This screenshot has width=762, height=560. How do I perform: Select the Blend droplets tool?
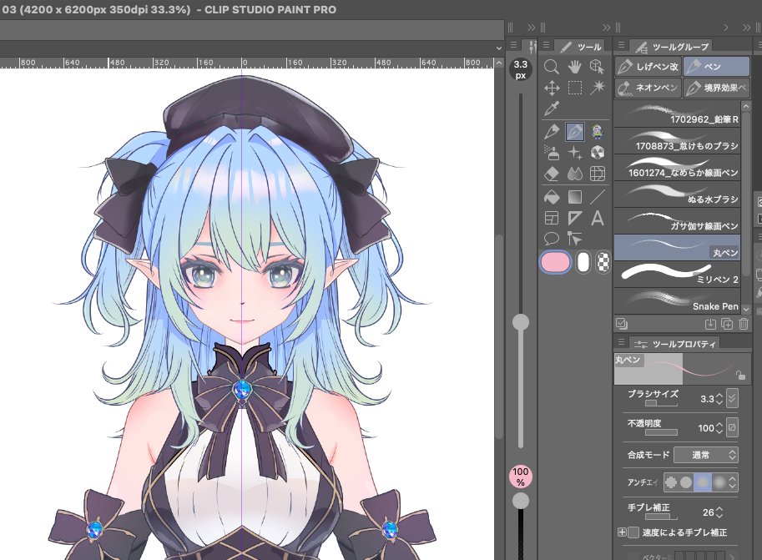(x=574, y=174)
